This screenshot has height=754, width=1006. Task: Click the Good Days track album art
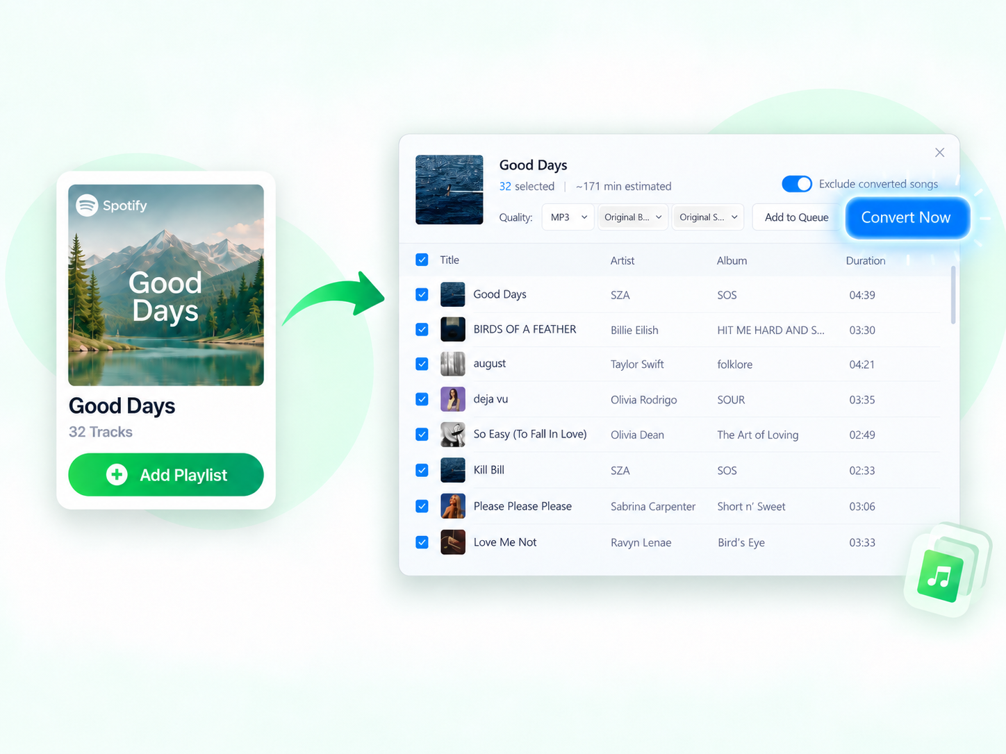click(x=453, y=294)
